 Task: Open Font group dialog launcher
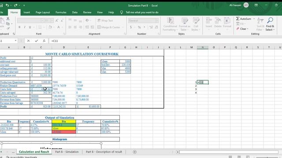(x=64, y=34)
